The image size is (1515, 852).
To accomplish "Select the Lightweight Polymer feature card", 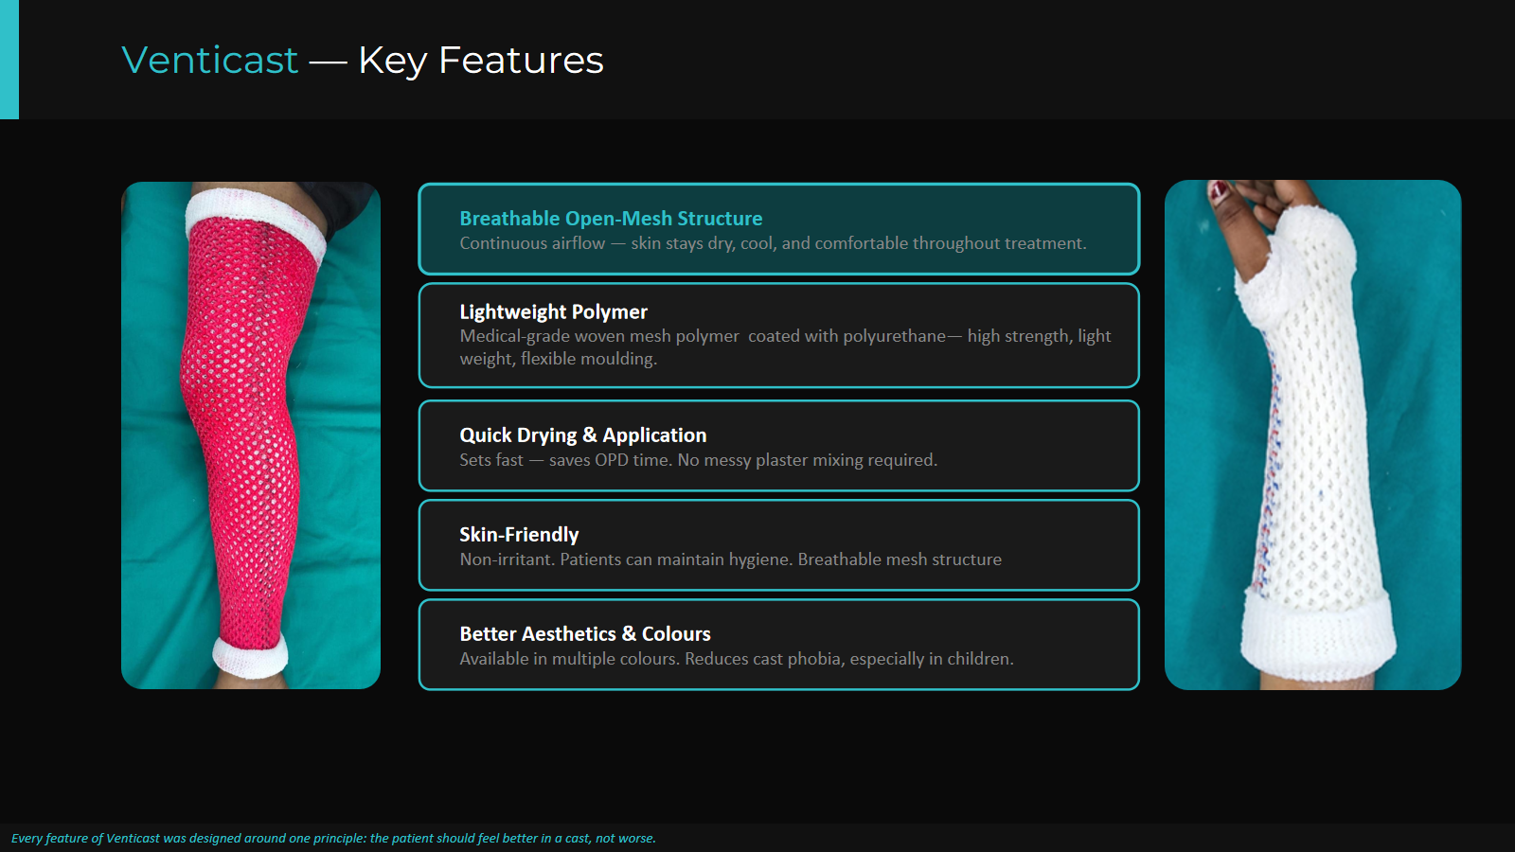I will click(x=779, y=335).
